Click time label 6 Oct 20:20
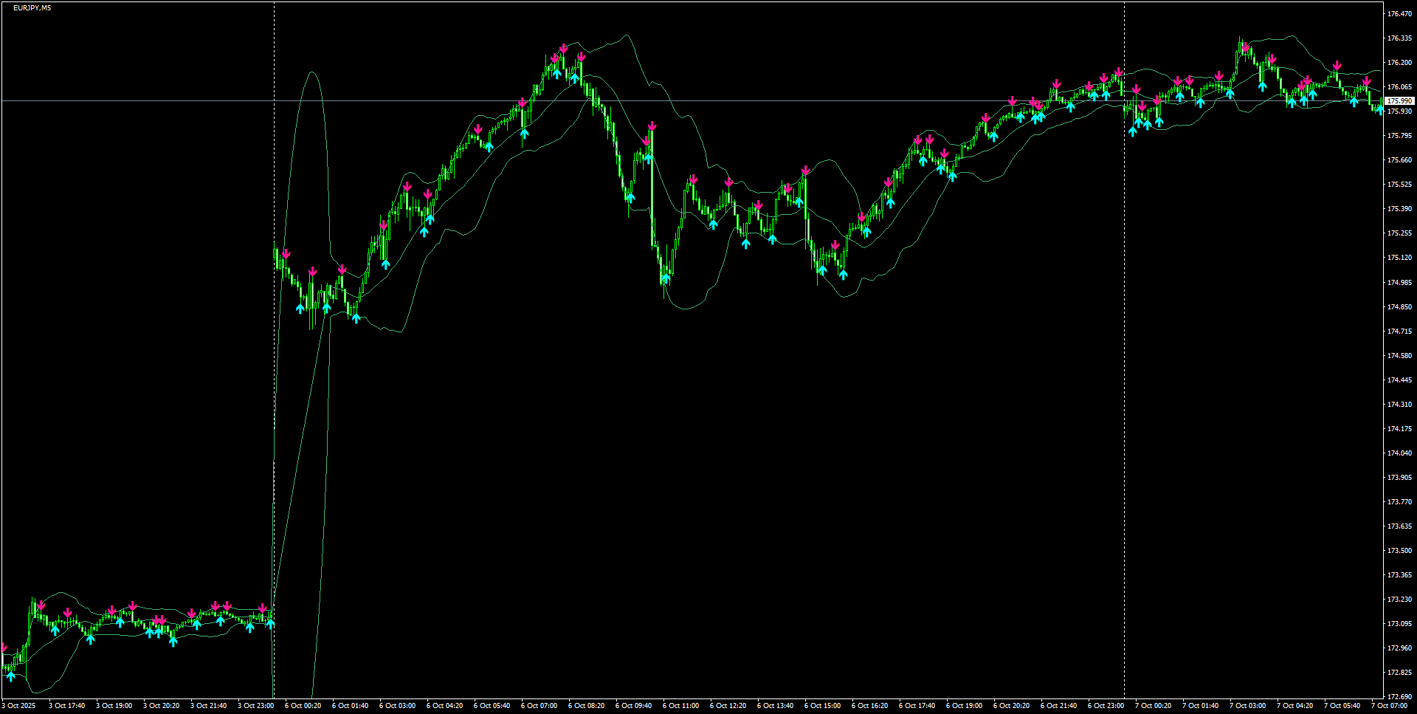 click(1011, 706)
